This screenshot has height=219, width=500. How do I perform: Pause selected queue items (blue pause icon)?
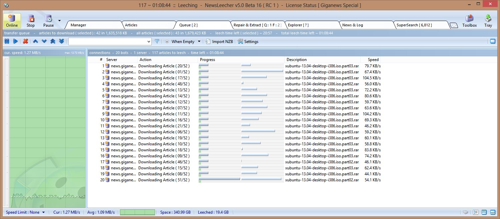click(x=7, y=41)
